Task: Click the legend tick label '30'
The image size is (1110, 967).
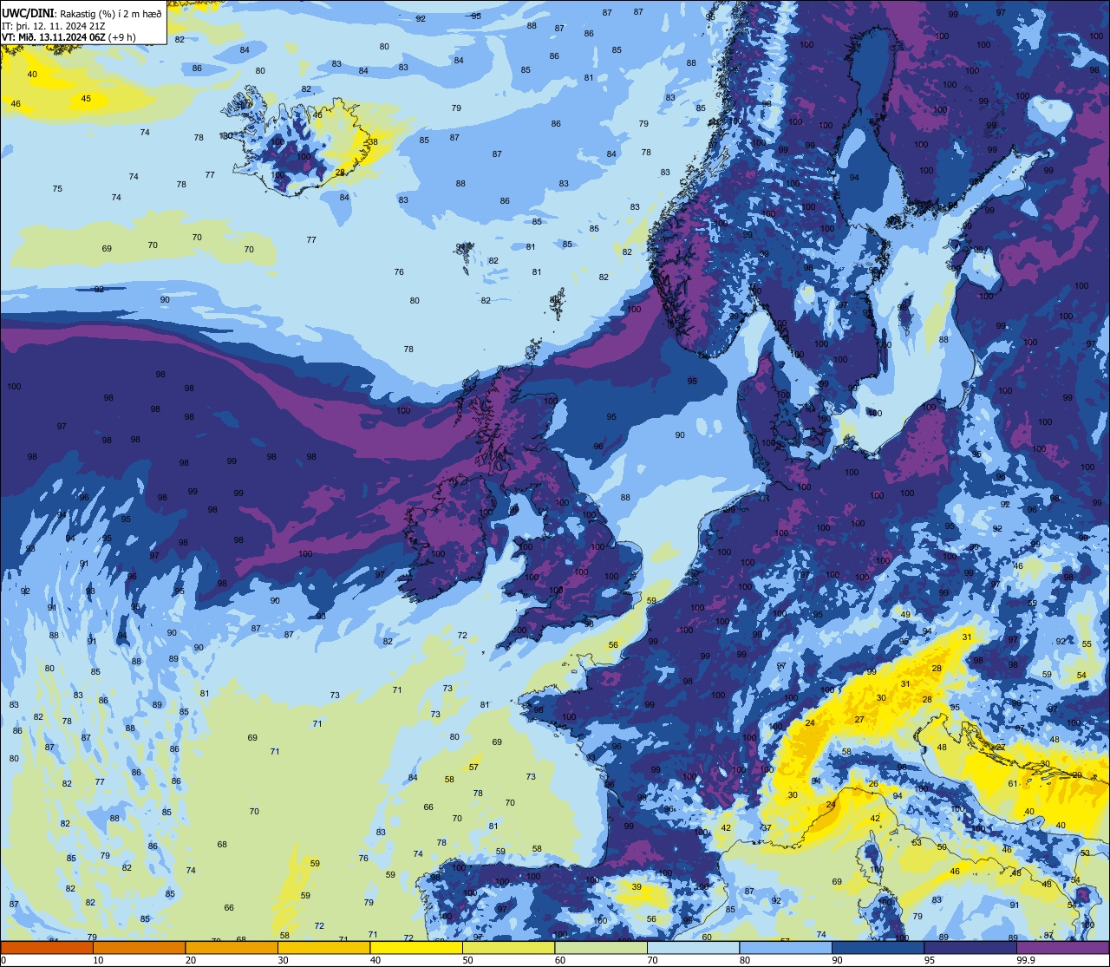Action: tap(283, 960)
